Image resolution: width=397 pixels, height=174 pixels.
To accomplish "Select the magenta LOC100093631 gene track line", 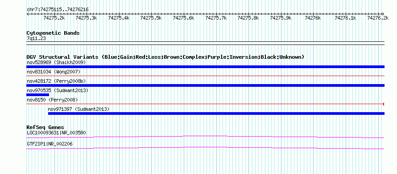I will [x=205, y=137].
